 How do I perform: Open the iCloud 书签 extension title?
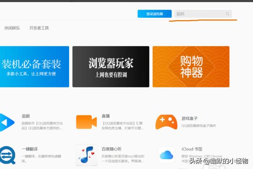point(192,149)
